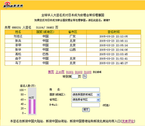Select the row for 刘志江
The height and width of the screenshot is (126, 145).
73,37
